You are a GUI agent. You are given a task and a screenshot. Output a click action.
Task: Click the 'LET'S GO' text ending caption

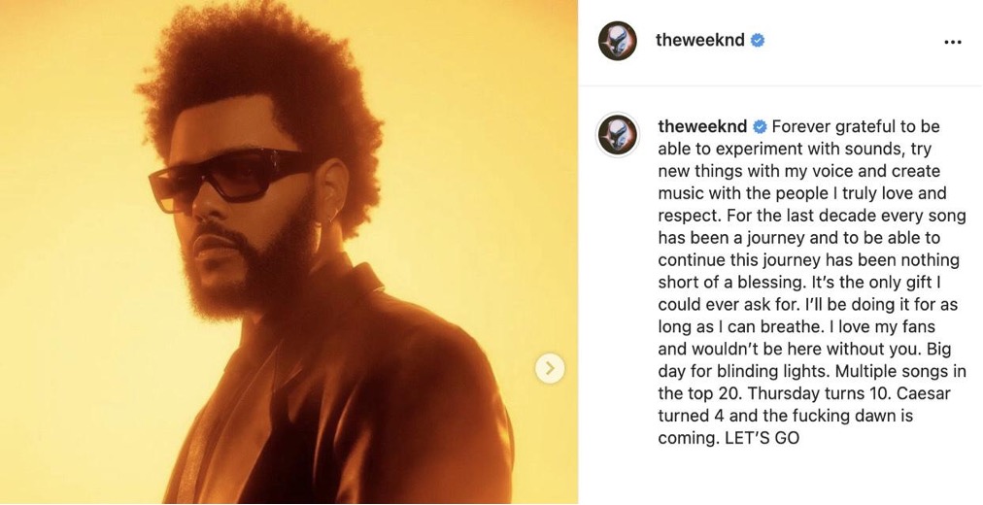click(x=762, y=437)
